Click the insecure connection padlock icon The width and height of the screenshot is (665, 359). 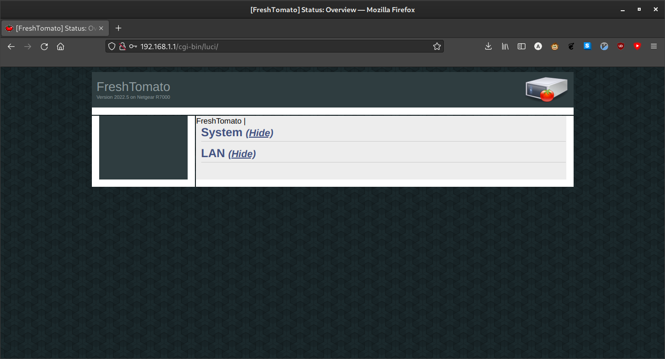122,46
